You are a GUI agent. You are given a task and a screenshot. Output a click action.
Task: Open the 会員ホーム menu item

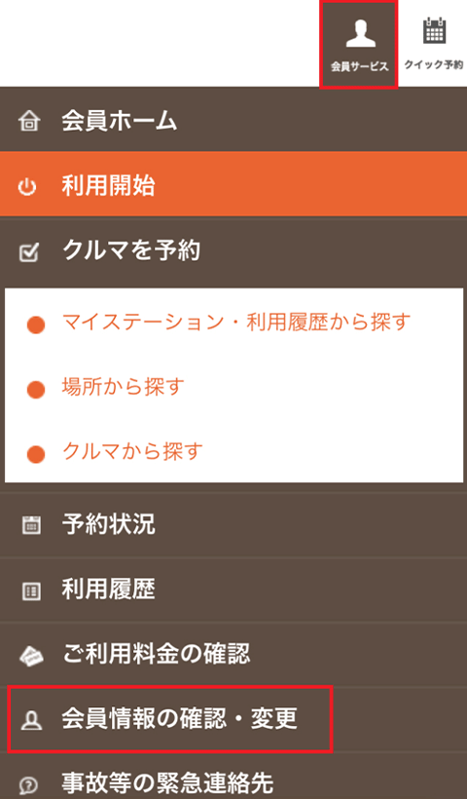pyautogui.click(x=233, y=122)
